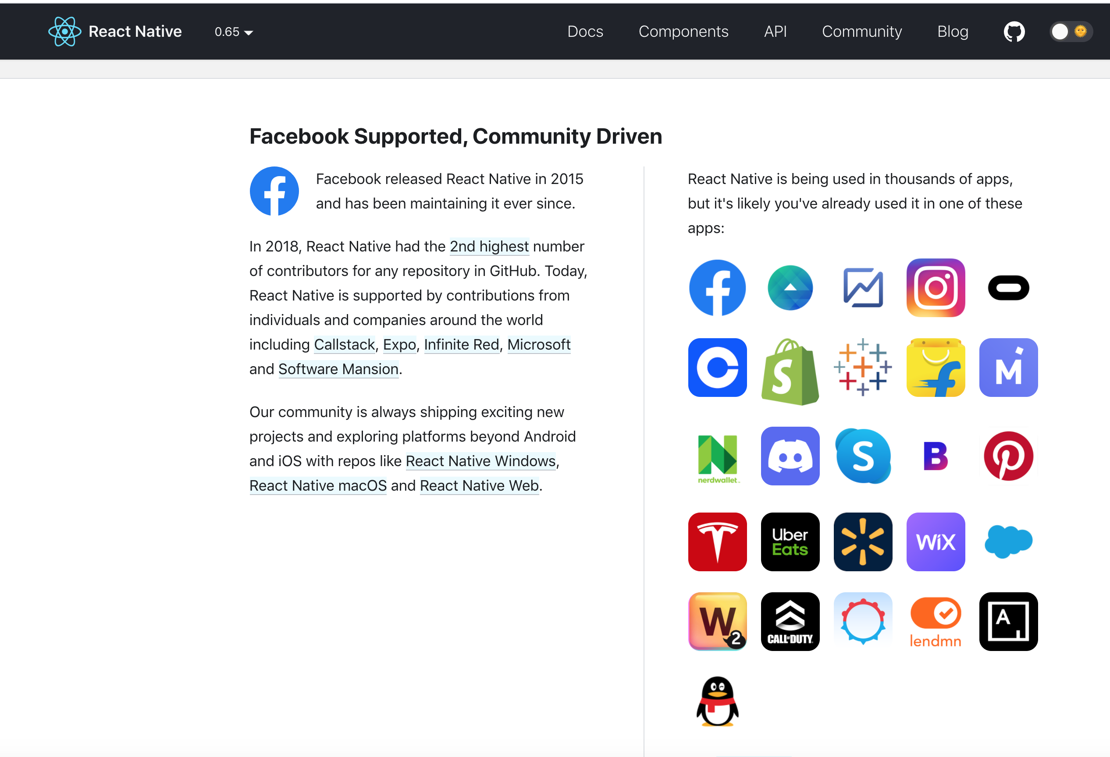Click the Pinterest logo icon
Viewport: 1110px width, 757px height.
tap(1008, 456)
